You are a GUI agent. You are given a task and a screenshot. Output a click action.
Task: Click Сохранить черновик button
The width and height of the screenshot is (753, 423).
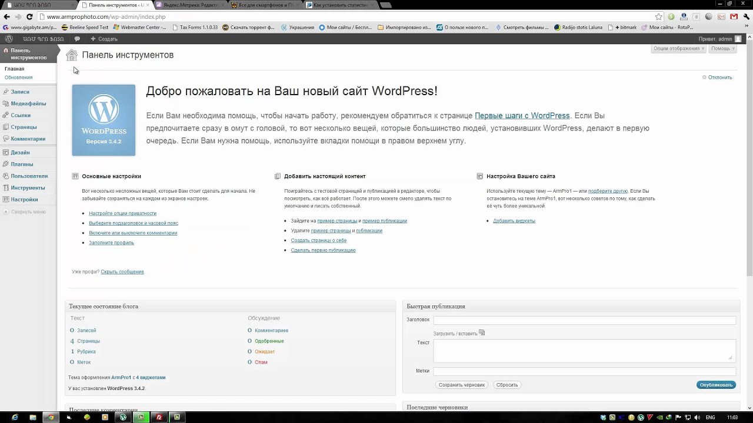click(x=462, y=385)
